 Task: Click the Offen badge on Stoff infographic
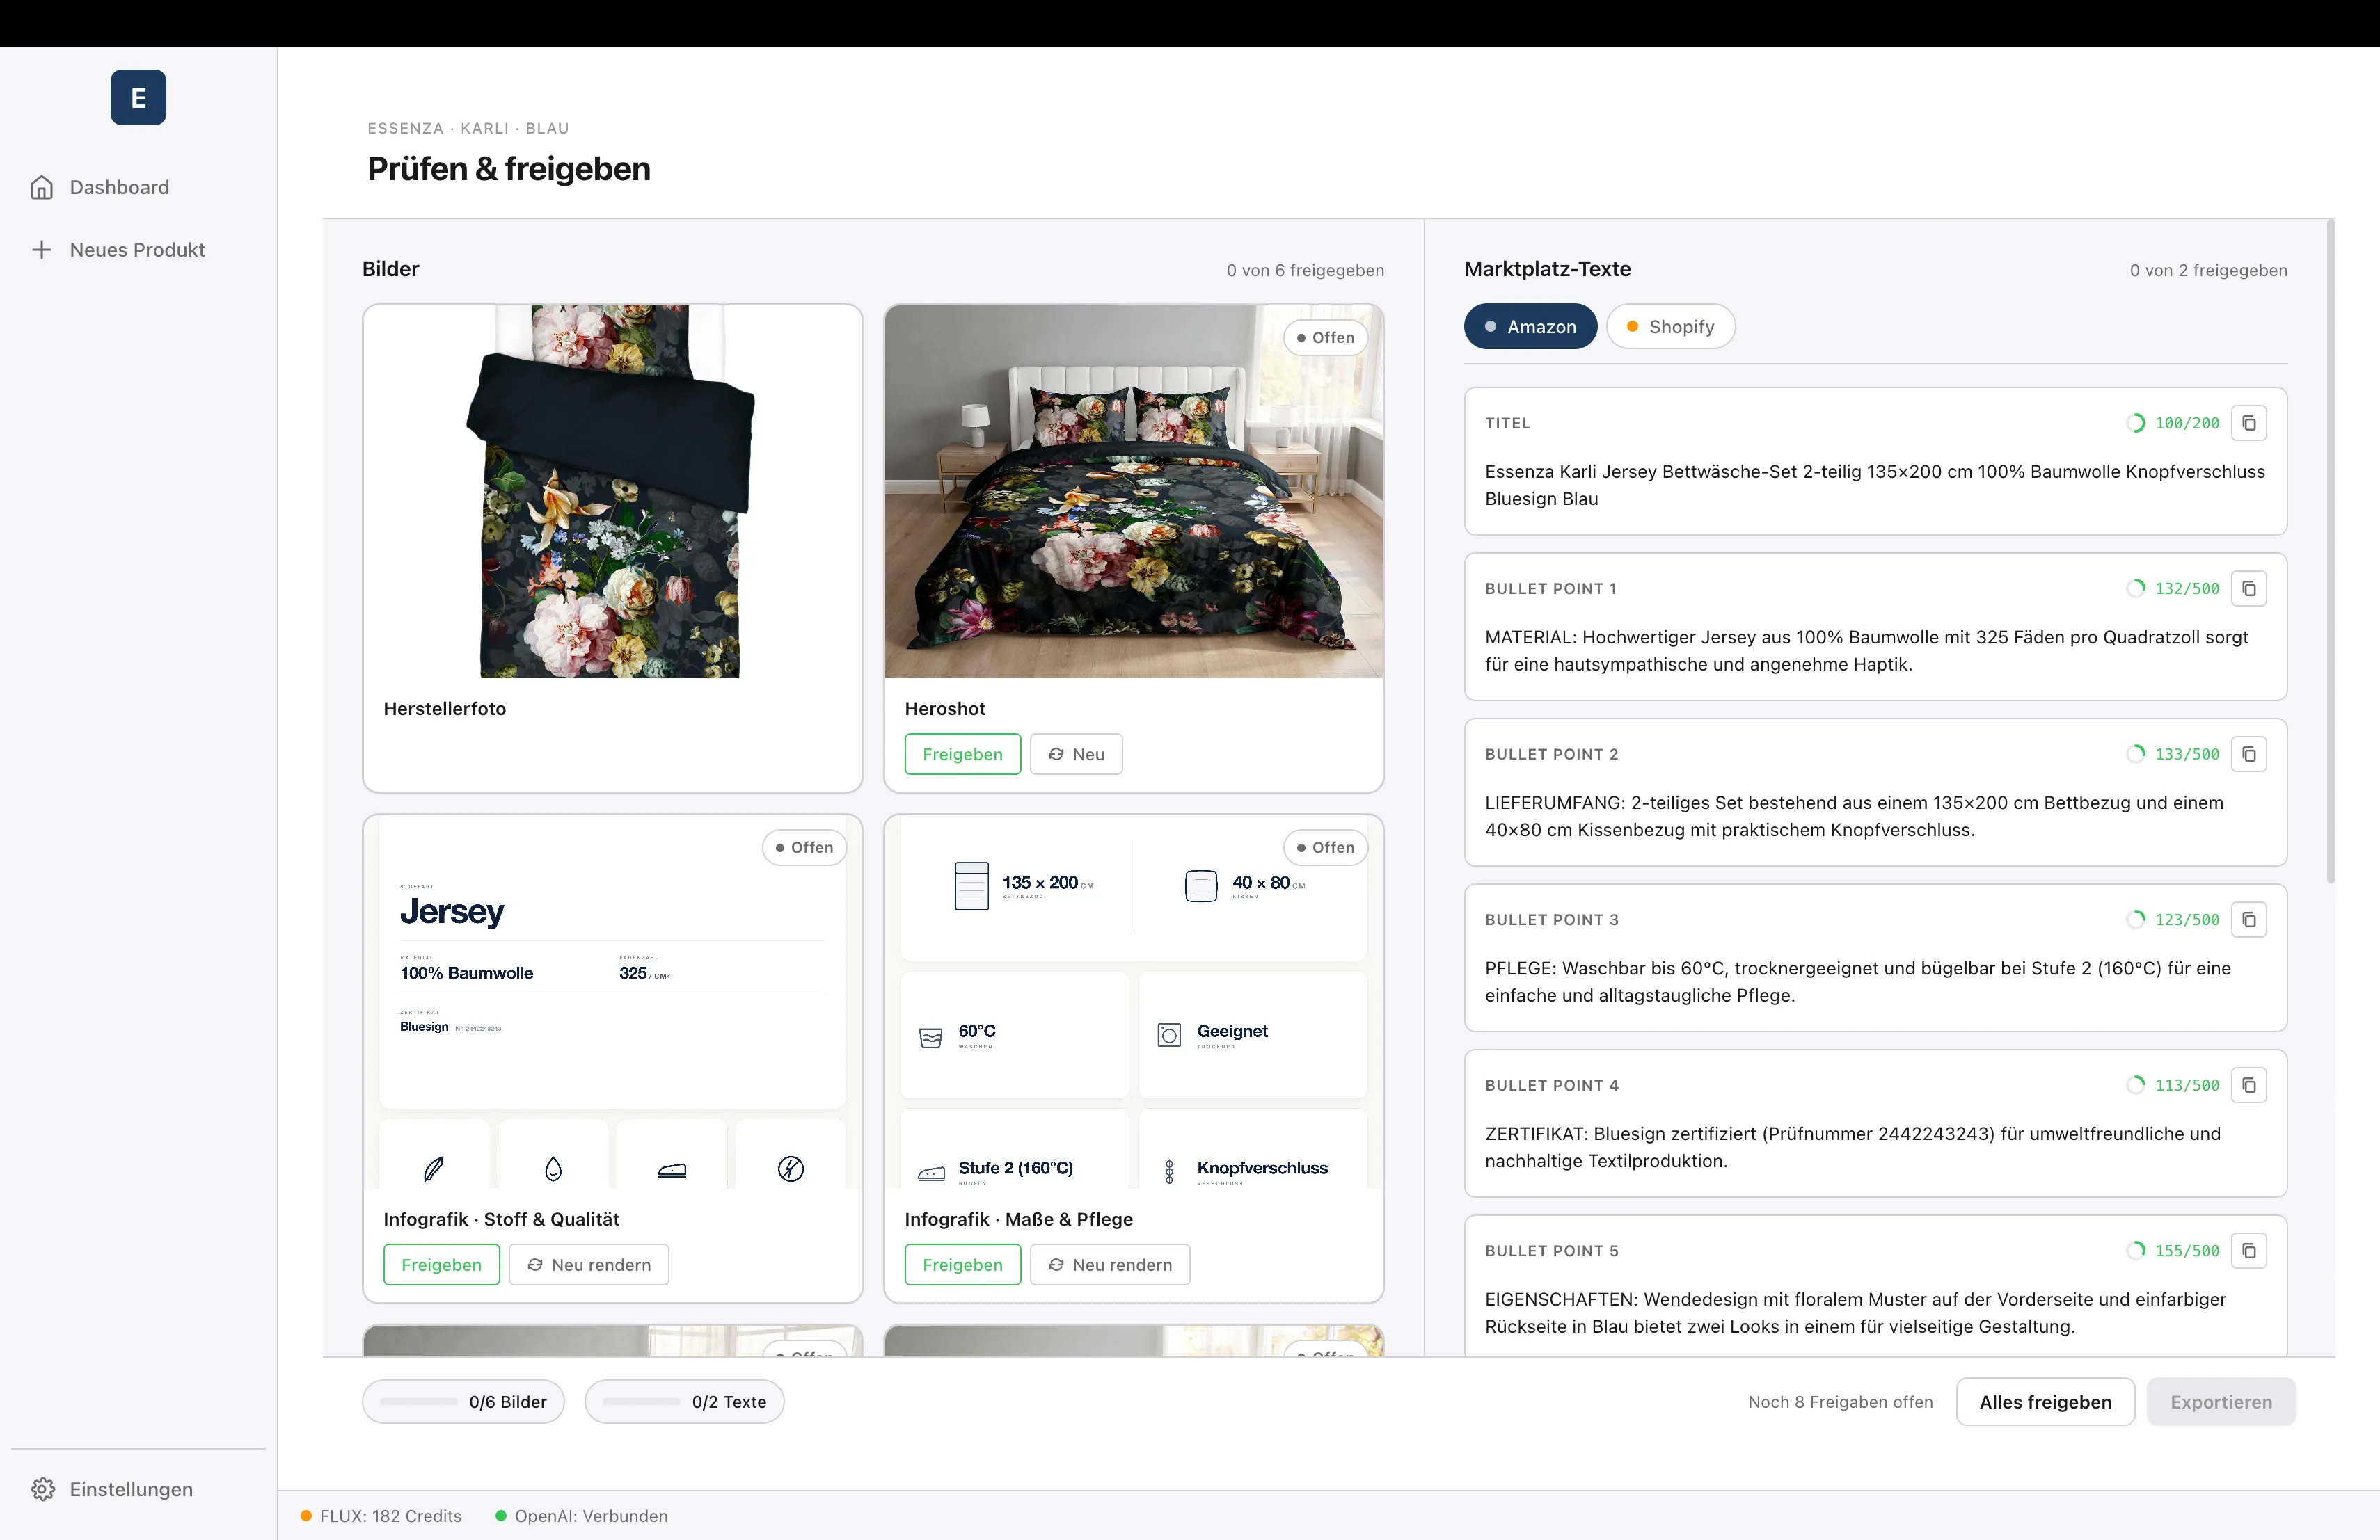(x=804, y=847)
